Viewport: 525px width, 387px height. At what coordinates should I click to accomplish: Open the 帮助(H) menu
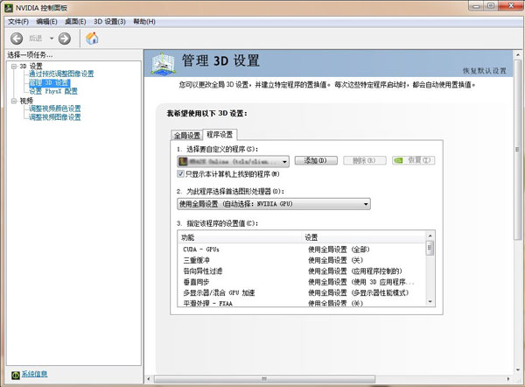[144, 22]
